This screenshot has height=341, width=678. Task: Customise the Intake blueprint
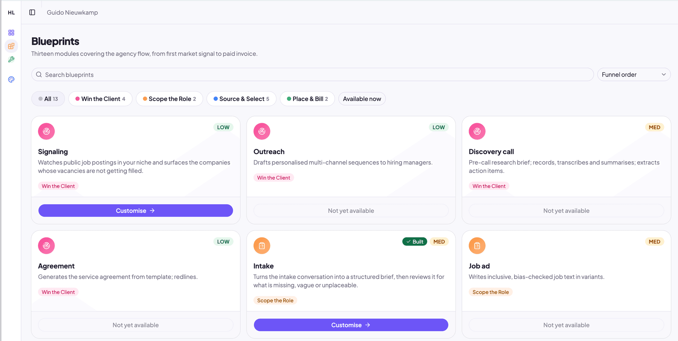[351, 325]
